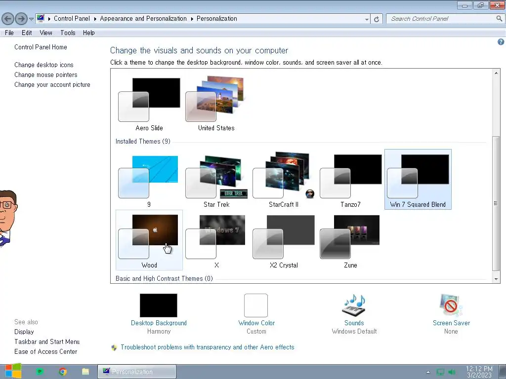The width and height of the screenshot is (506, 379).
Task: Open the Windows Start button
Action: [x=13, y=371]
